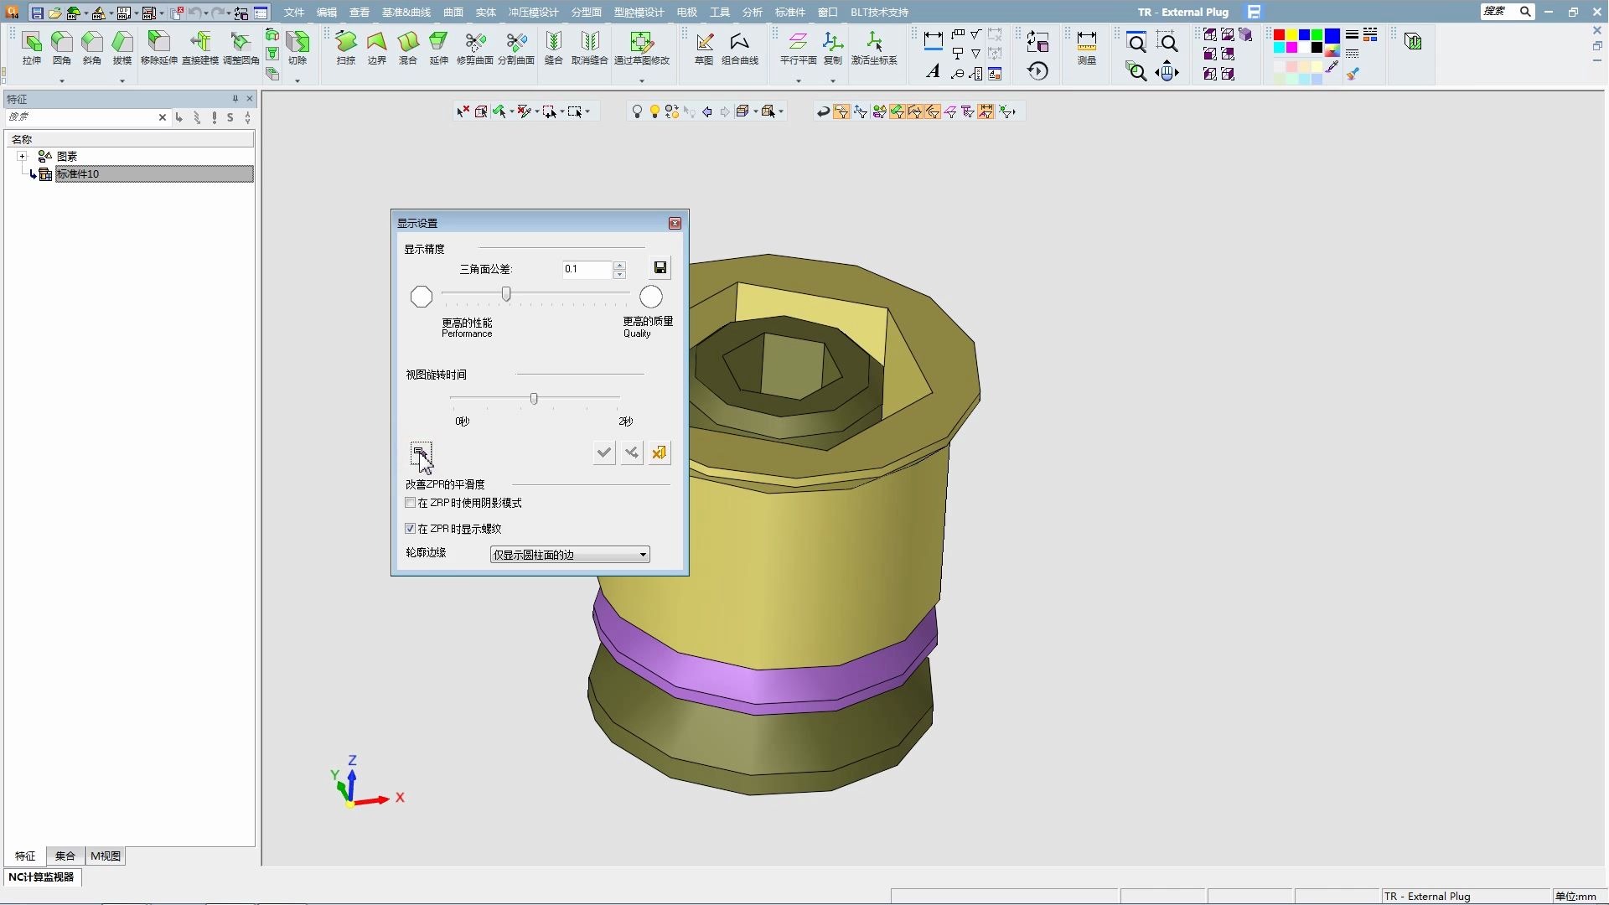
Task: Switch to the 集合 tab
Action: tap(65, 856)
